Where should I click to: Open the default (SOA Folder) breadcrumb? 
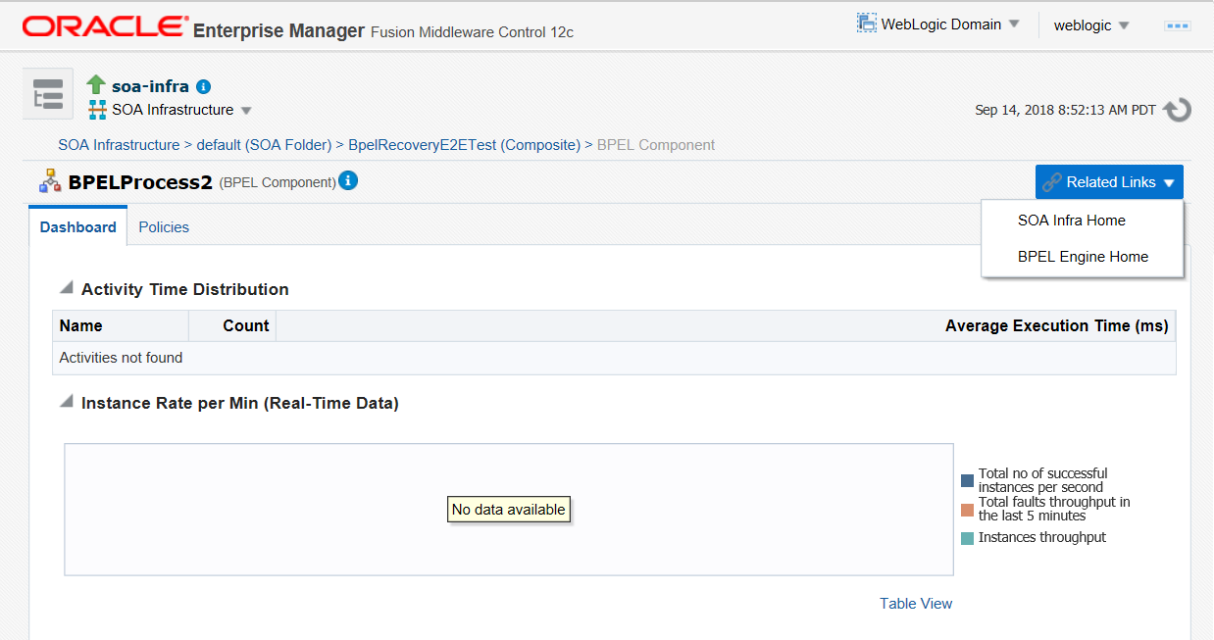264,145
